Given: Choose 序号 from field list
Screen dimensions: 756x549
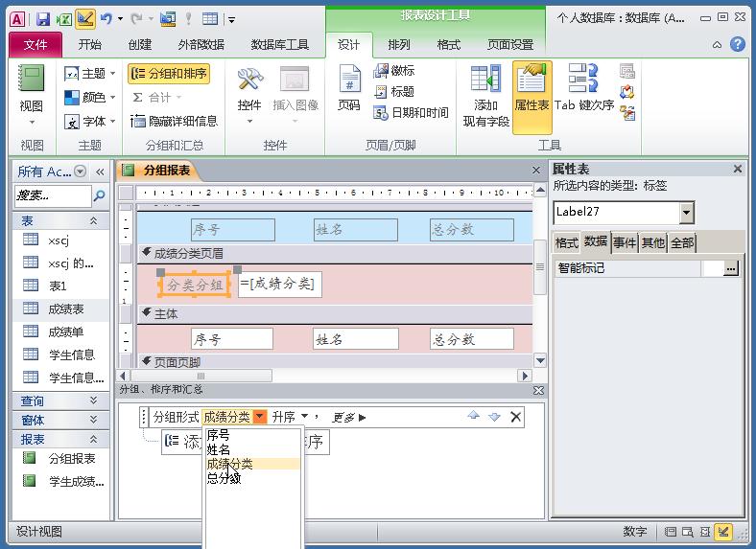Looking at the screenshot, I should tap(253, 435).
